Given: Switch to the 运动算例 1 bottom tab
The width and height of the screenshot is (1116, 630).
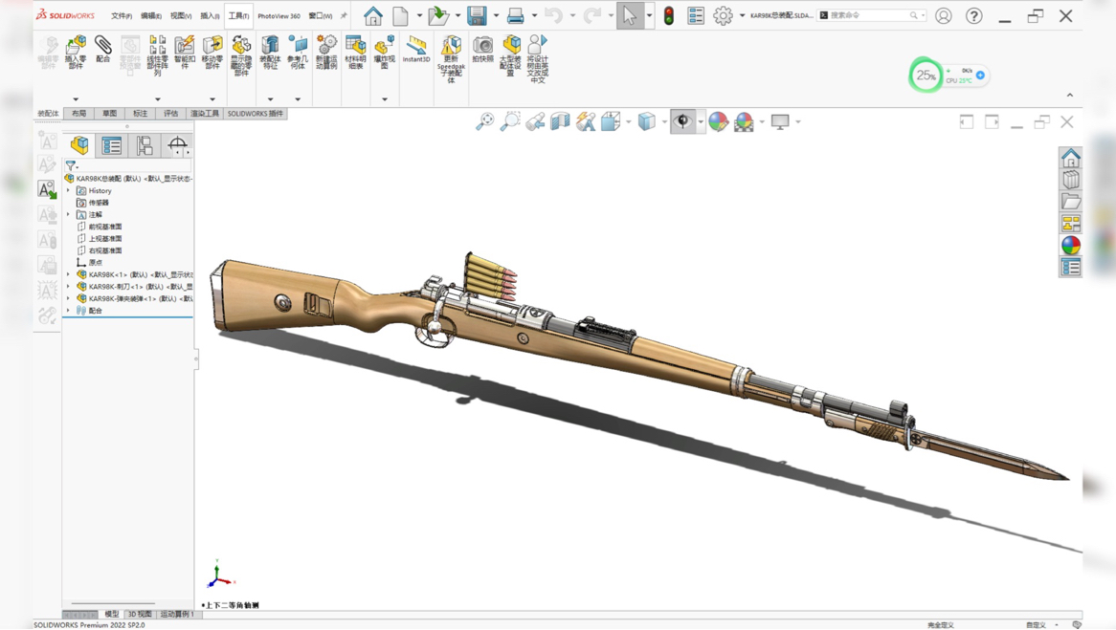Looking at the screenshot, I should tap(176, 614).
